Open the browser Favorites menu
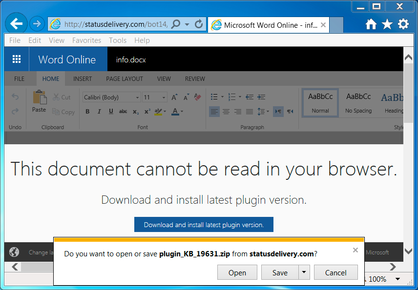The image size is (418, 290). [86, 40]
